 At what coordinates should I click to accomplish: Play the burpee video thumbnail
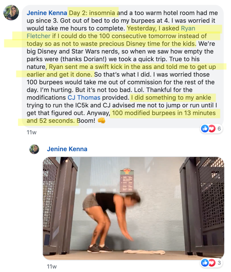[x=133, y=208]
